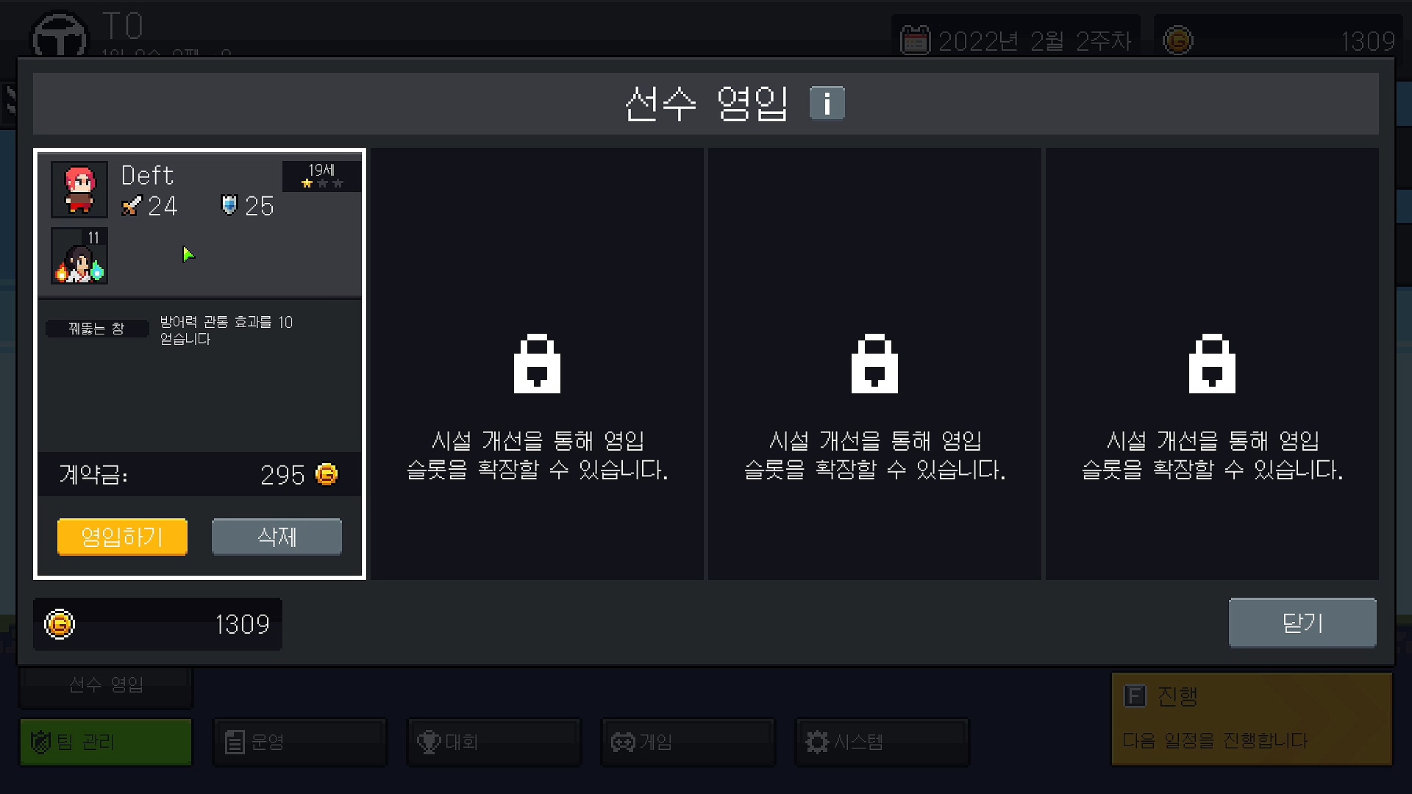
Task: Click the gold coin icon in bottom balance
Action: 60,624
